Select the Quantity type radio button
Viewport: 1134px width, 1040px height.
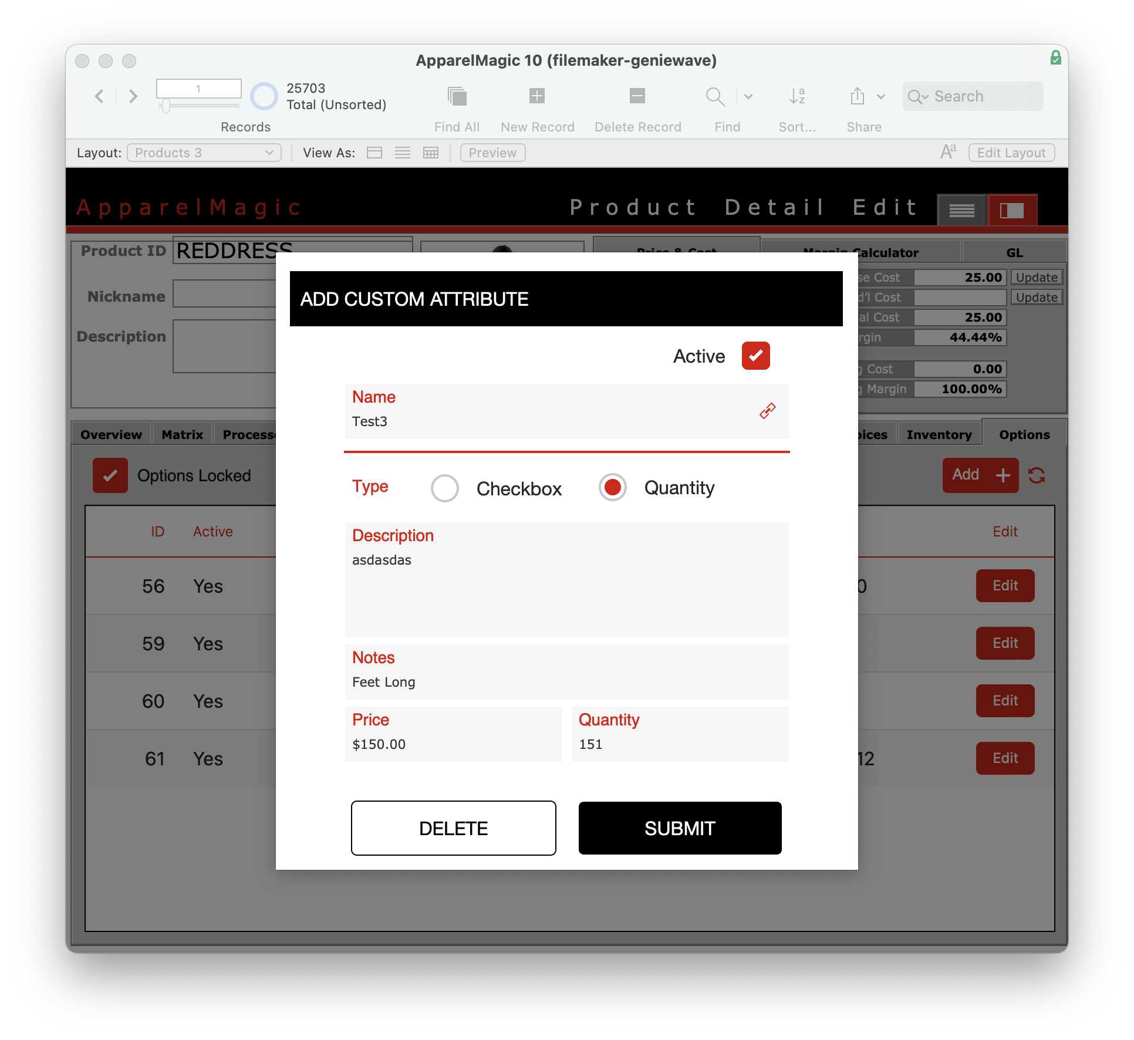coord(613,488)
